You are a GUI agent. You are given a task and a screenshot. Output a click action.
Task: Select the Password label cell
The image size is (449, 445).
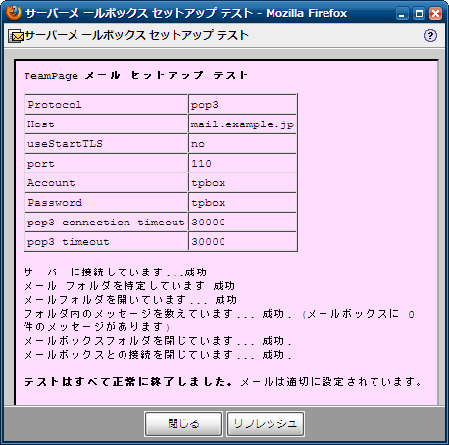tap(106, 202)
